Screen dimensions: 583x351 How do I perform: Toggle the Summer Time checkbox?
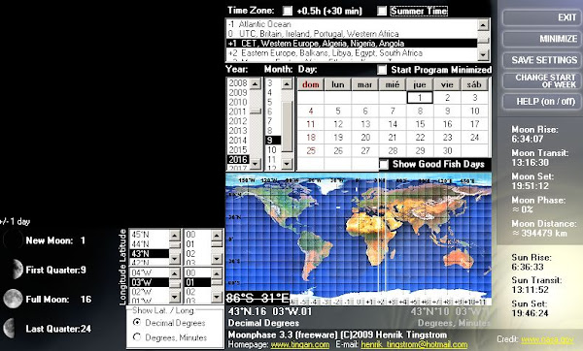pos(382,11)
